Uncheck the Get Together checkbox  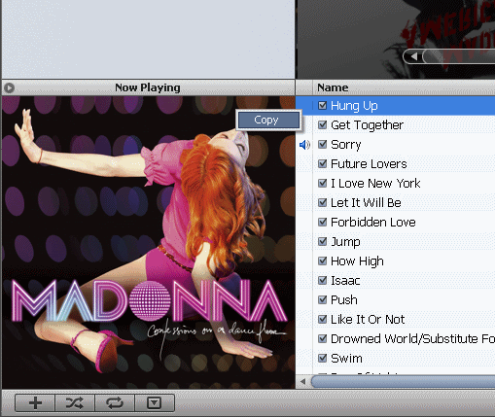click(322, 124)
